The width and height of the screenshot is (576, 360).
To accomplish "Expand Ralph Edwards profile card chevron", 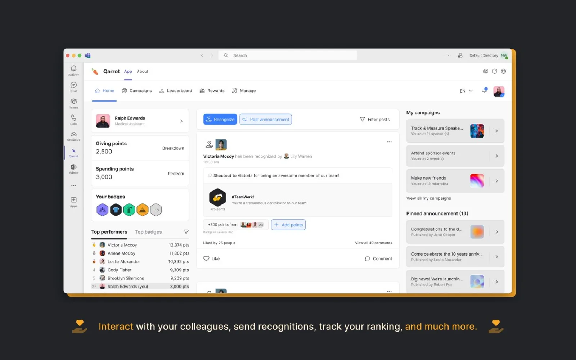I will [x=181, y=121].
